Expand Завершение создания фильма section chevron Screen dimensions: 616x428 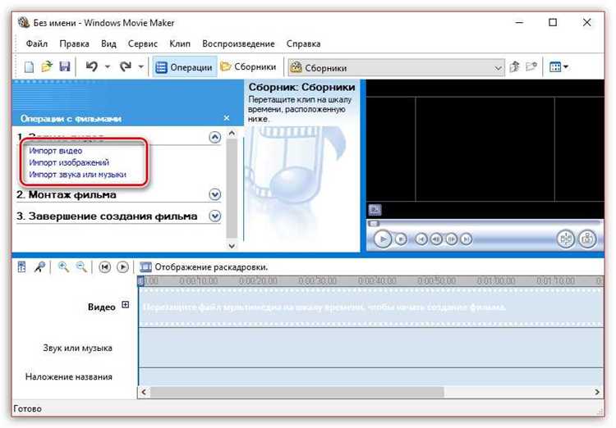click(215, 216)
